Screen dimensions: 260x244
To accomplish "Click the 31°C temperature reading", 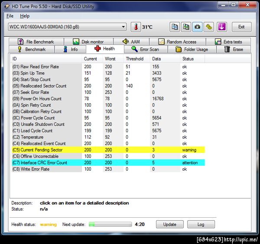I will [x=147, y=27].
